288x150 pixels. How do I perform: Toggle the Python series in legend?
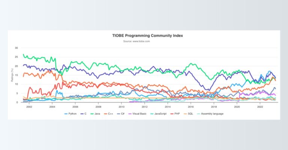[x=72, y=113]
